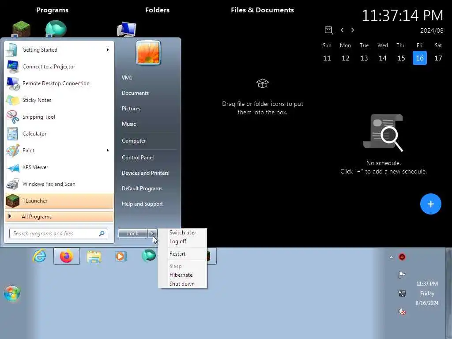Select Sunday 11 in the calendar
Screen dimensions: 452x339
(327, 58)
